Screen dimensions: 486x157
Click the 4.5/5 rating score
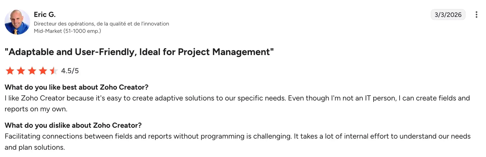pos(70,71)
